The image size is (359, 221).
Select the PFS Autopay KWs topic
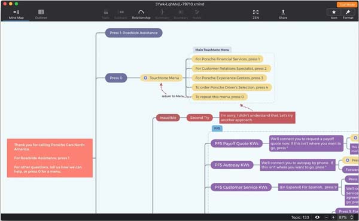[x=232, y=165]
